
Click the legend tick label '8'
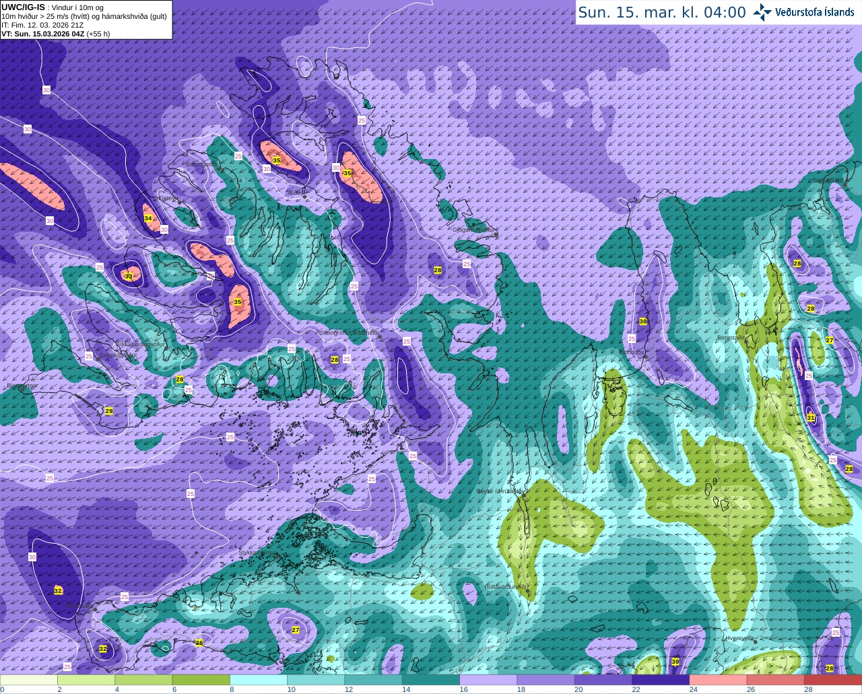(x=232, y=689)
